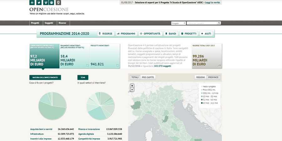The height and width of the screenshot is (141, 282).
Task: Expand the Risorse navigation menu
Action: point(63,23)
